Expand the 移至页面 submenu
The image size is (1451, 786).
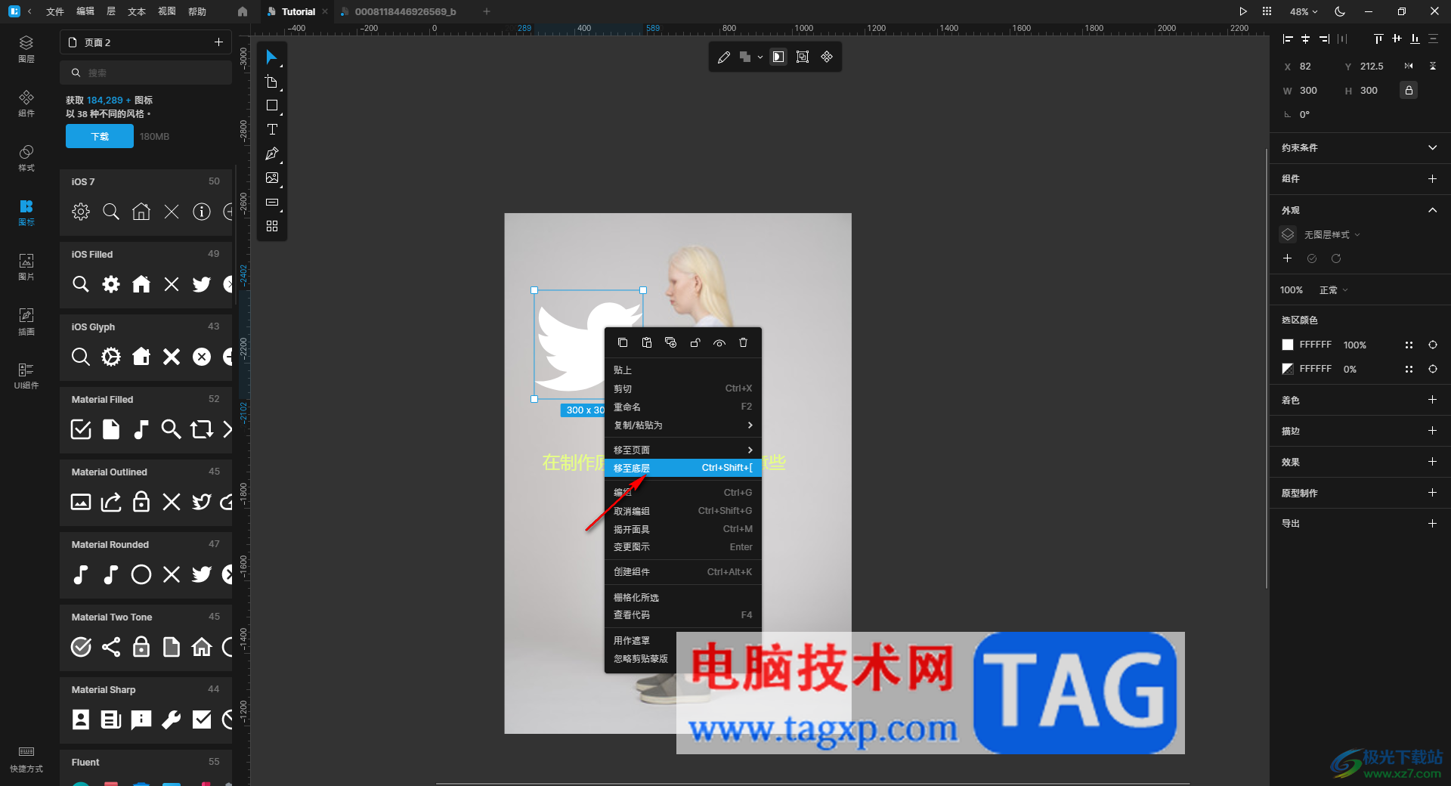click(x=683, y=450)
